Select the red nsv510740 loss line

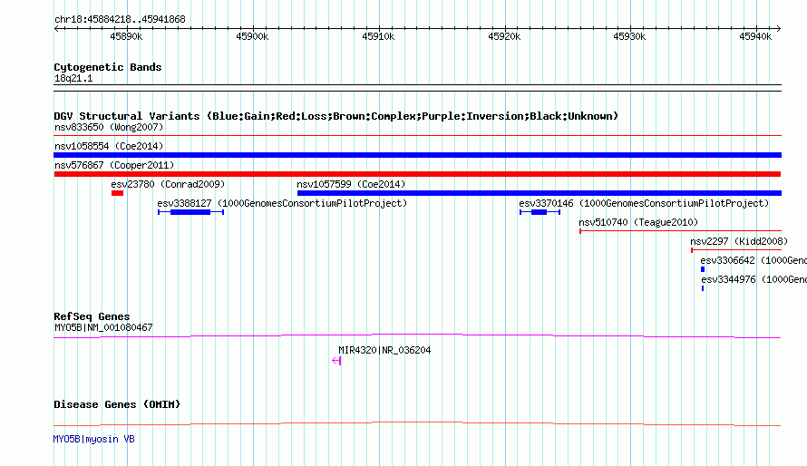pos(680,231)
